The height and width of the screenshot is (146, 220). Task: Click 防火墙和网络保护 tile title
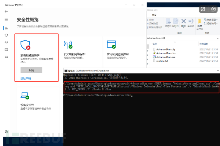(74, 54)
